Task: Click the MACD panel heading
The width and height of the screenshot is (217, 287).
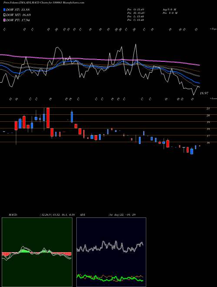Action: 13,215
